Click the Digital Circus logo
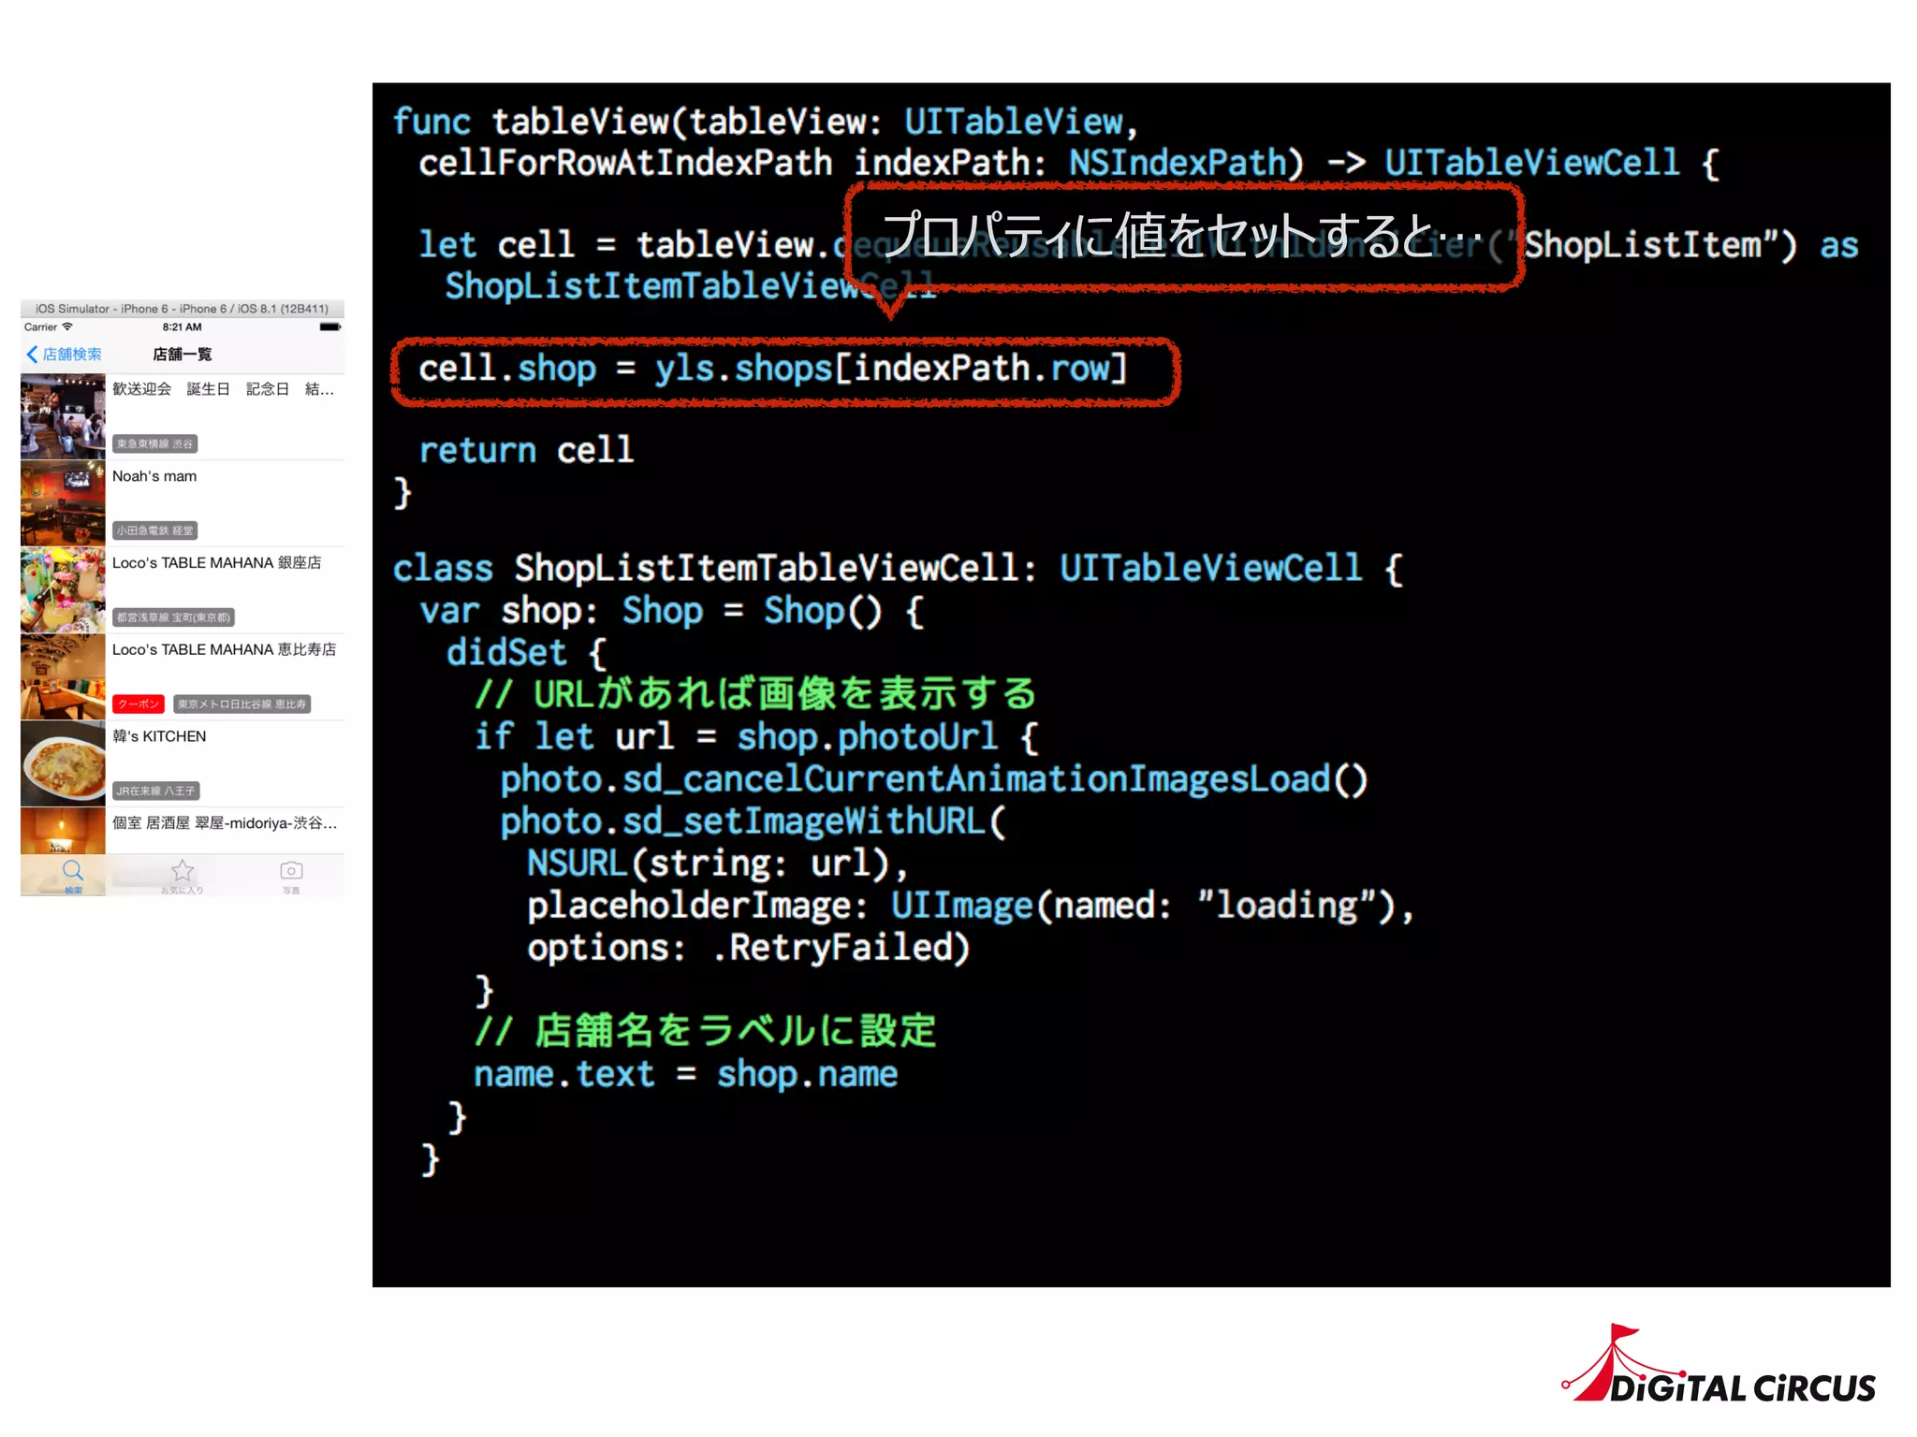Image resolution: width=1917 pixels, height=1437 pixels. click(1720, 1368)
